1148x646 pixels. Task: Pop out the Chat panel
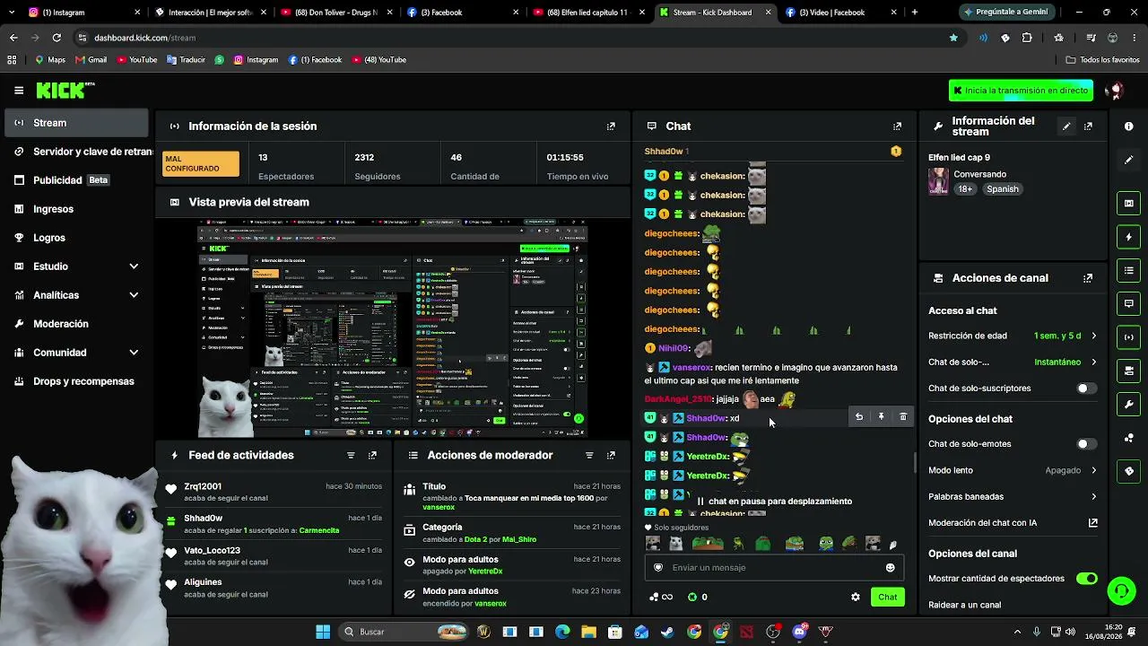897,127
